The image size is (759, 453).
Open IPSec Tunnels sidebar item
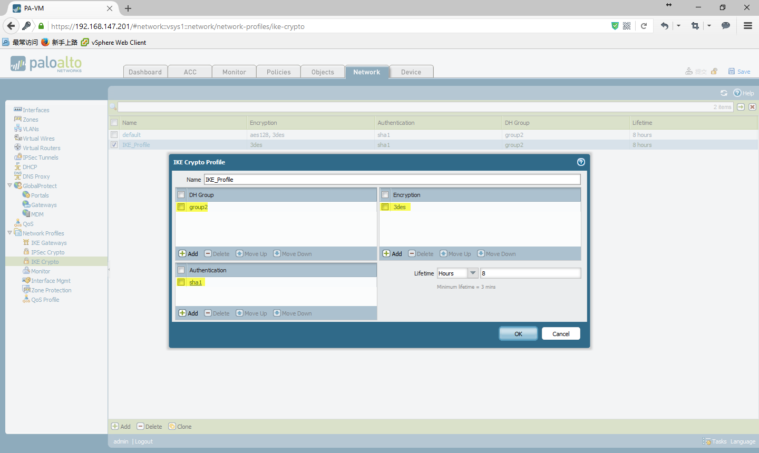[x=40, y=157]
